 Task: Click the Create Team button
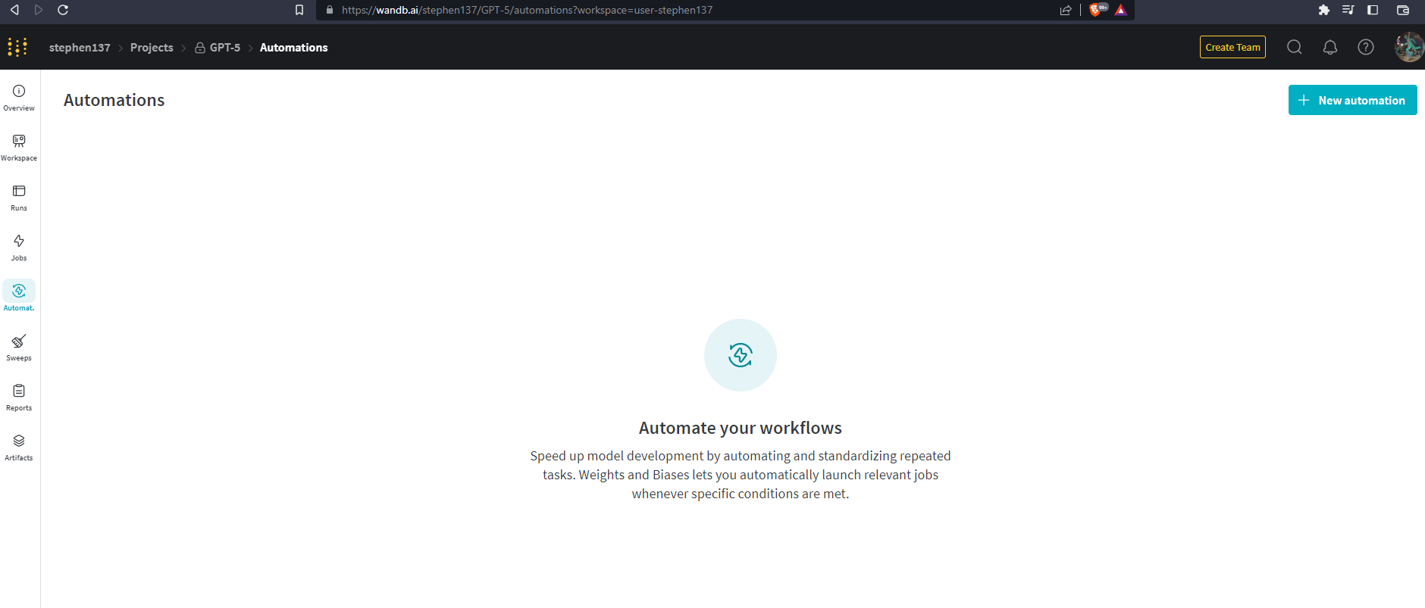coord(1232,47)
